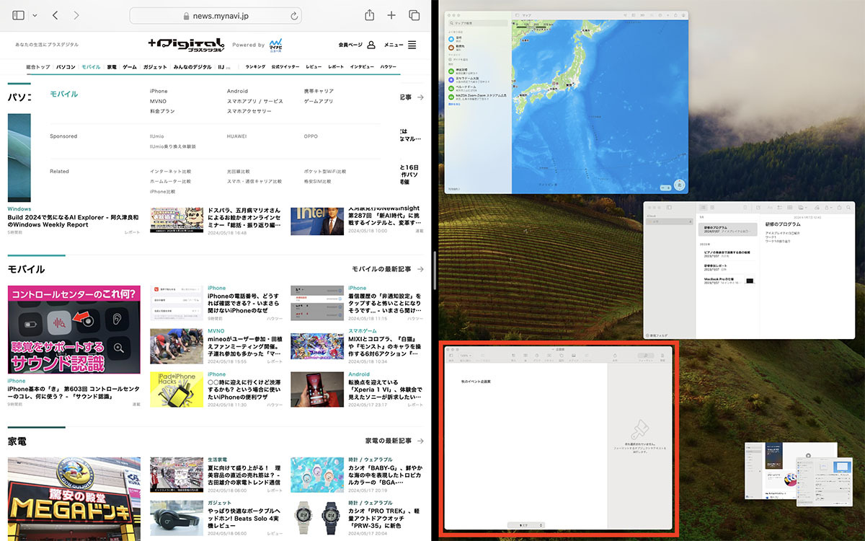Viewport: 865px width, 541px height.
Task: Open the 研修のプログラム note in Notes list
Action: point(727,229)
